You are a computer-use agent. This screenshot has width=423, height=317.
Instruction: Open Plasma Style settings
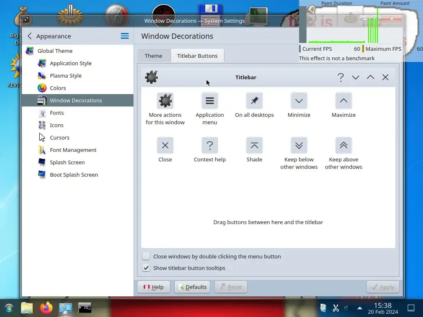[x=78, y=76]
